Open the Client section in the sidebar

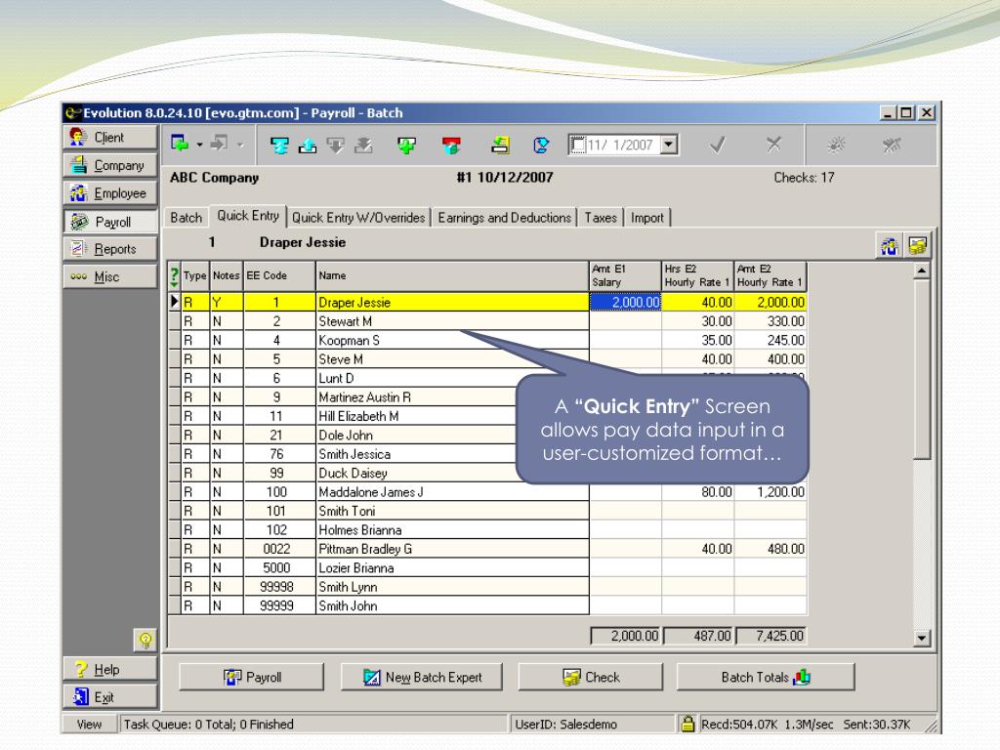pos(110,137)
